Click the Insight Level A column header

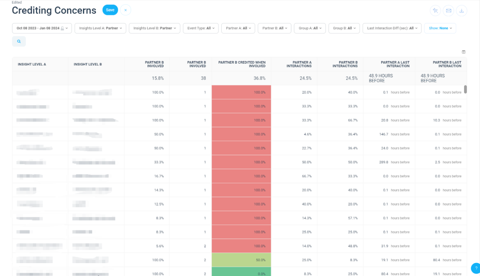click(x=32, y=64)
